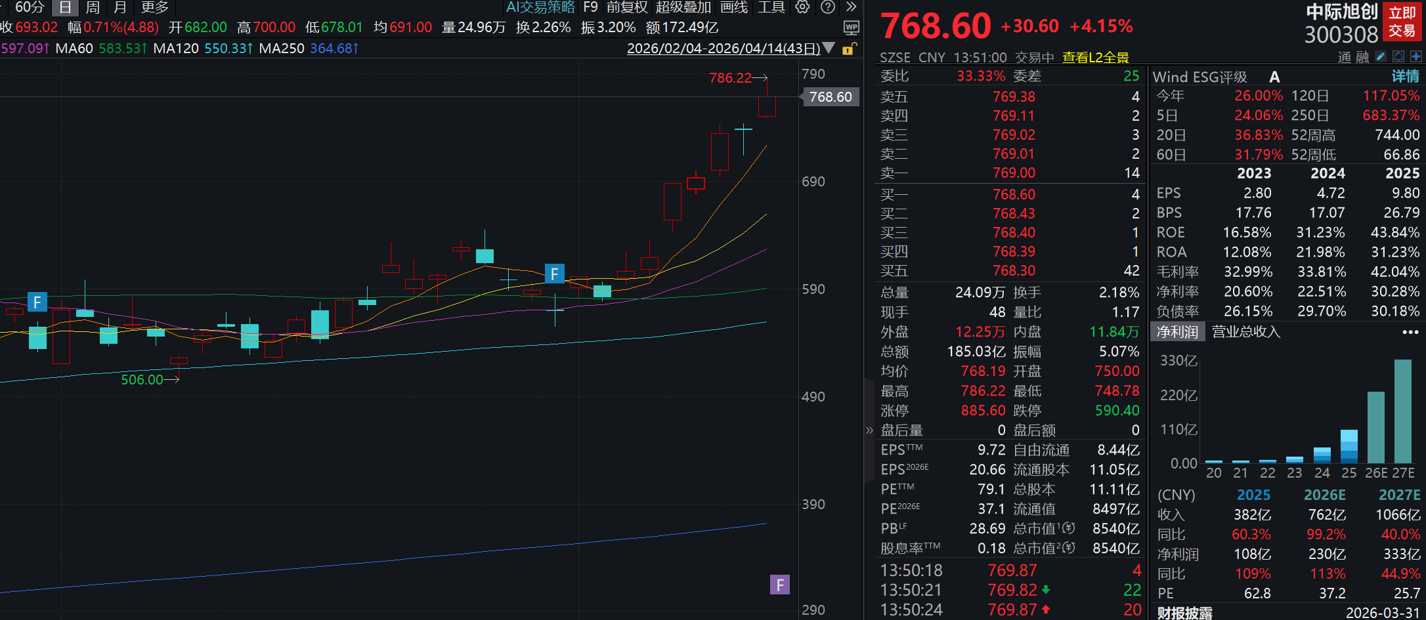Click the purple F marker at chart bottom

(779, 585)
